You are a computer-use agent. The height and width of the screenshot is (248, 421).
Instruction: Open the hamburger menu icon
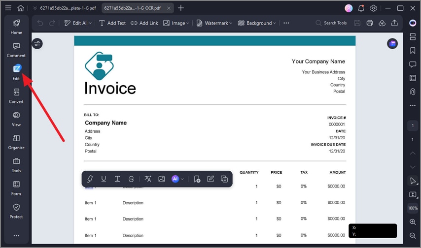pos(8,8)
